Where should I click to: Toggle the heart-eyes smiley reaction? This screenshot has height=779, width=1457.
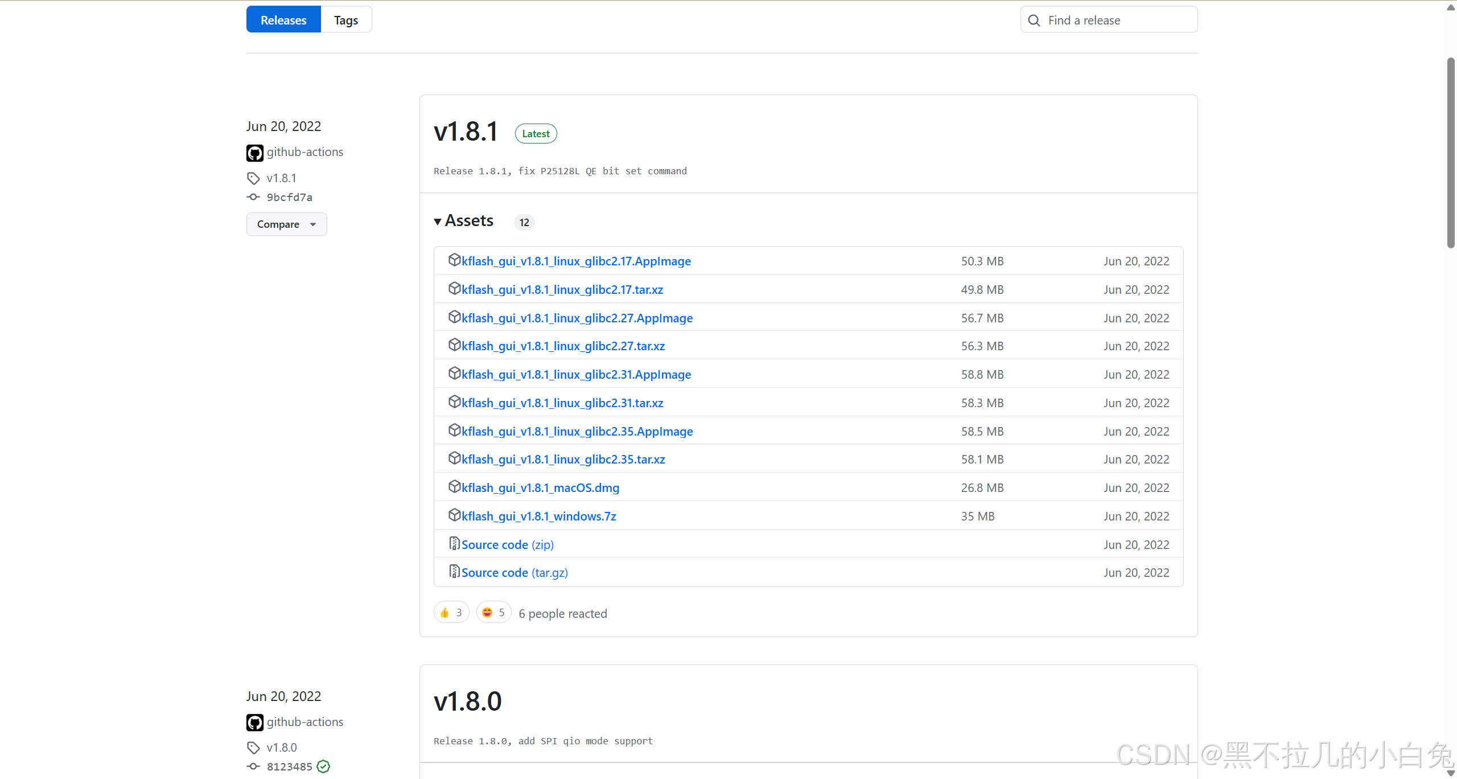(493, 613)
